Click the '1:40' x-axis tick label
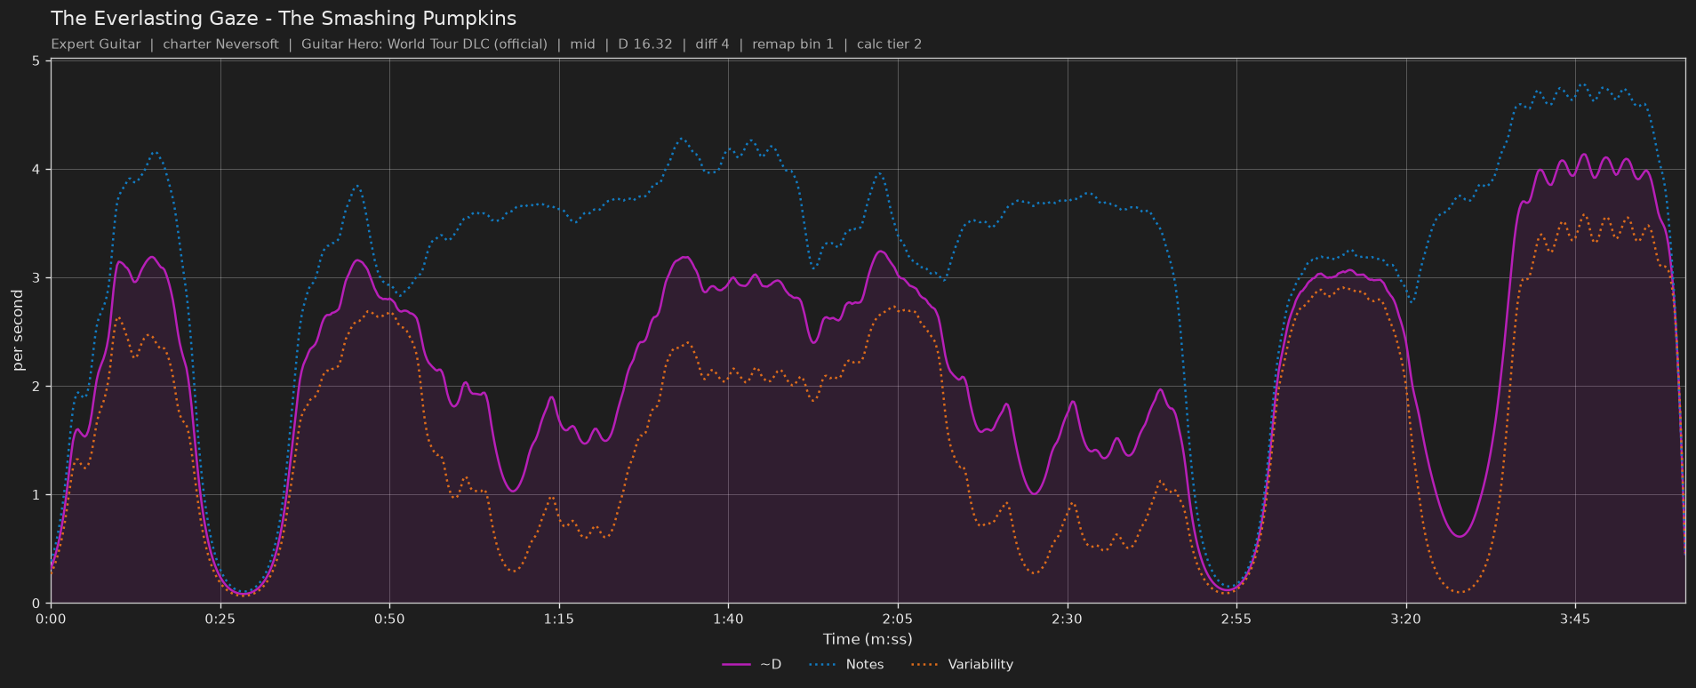Viewport: 1696px width, 688px height. click(728, 619)
